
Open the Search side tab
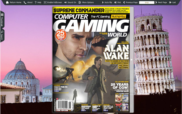coord(2,35)
